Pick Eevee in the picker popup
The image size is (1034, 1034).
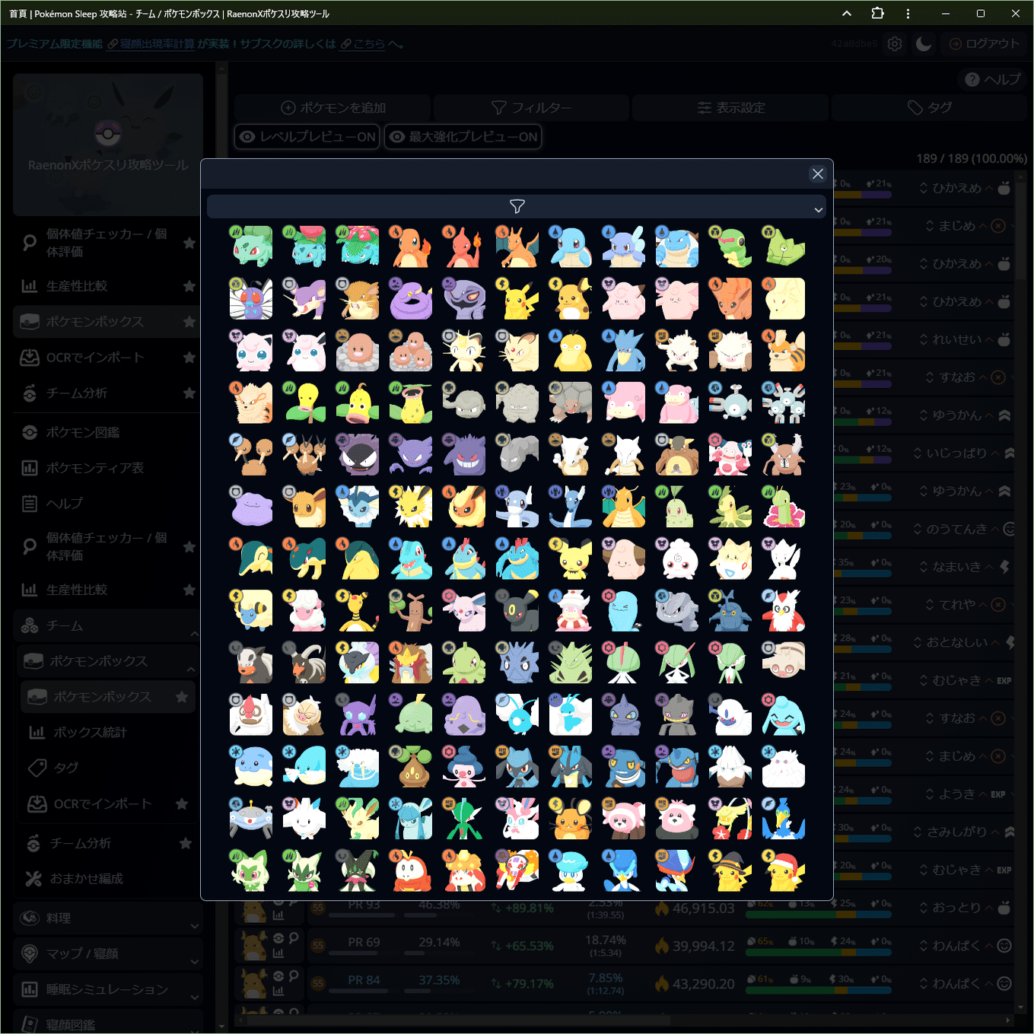point(304,507)
